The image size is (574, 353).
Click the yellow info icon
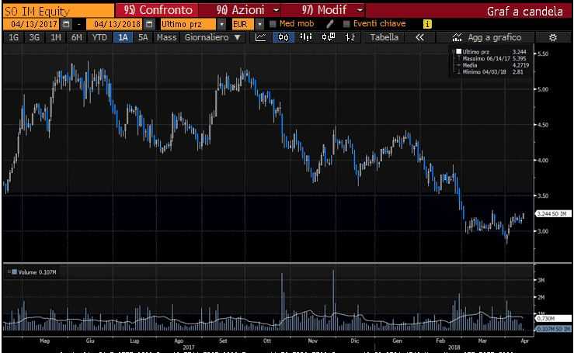coord(427,24)
